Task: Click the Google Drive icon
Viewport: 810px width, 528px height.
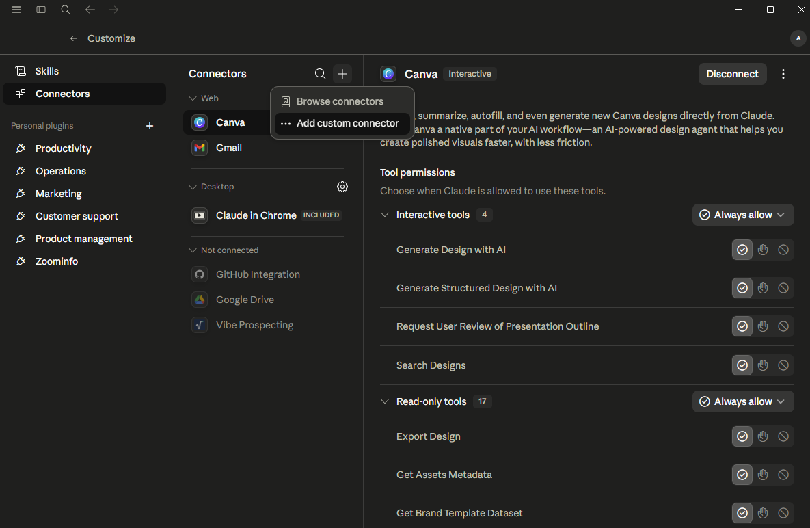Action: 200,300
